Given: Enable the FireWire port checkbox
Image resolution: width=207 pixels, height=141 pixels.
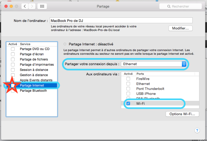Looking at the screenshot, I should coord(128,79).
